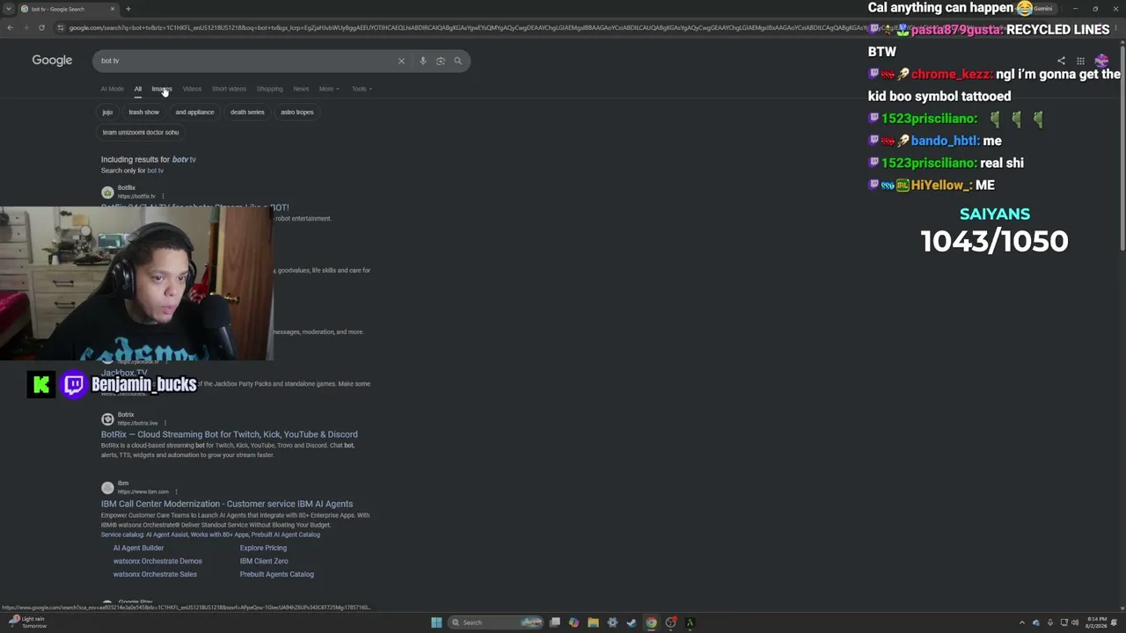Select the 'astro tropes' suggestion chip
The image size is (1126, 633).
pyautogui.click(x=297, y=112)
